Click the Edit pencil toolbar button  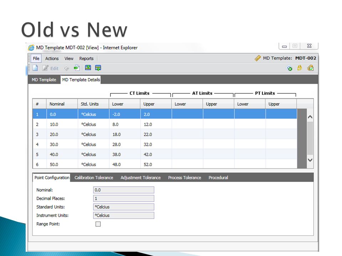pos(50,68)
